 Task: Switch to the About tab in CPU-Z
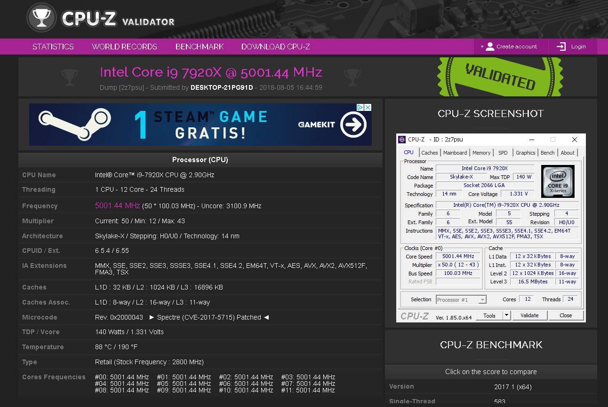pos(568,153)
